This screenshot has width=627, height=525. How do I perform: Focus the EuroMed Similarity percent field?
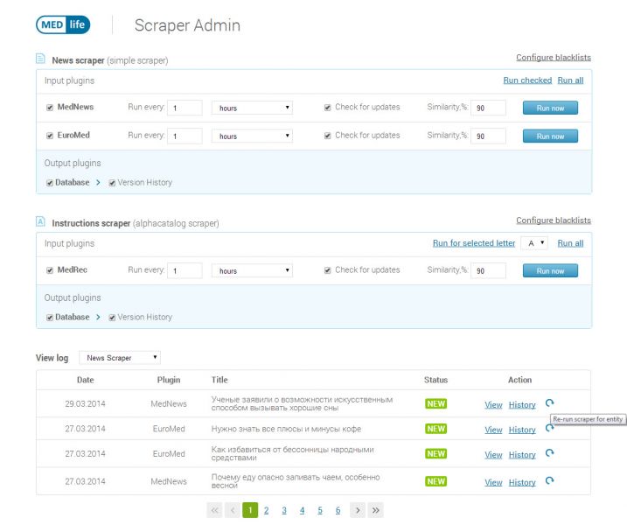coord(488,136)
